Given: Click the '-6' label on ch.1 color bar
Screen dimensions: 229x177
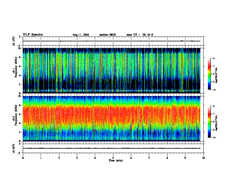Looking at the screenshot, I should click(x=214, y=58).
